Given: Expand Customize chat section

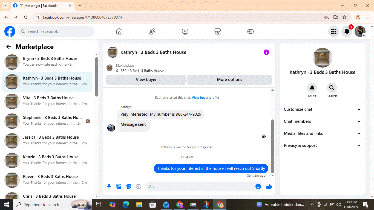Looking at the screenshot, I should (323, 109).
